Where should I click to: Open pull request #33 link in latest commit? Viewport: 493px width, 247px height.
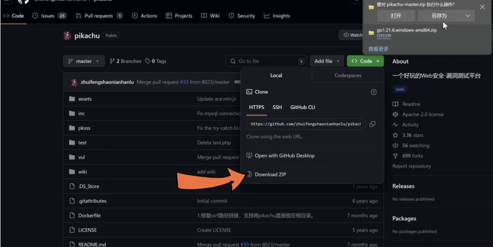(x=184, y=82)
